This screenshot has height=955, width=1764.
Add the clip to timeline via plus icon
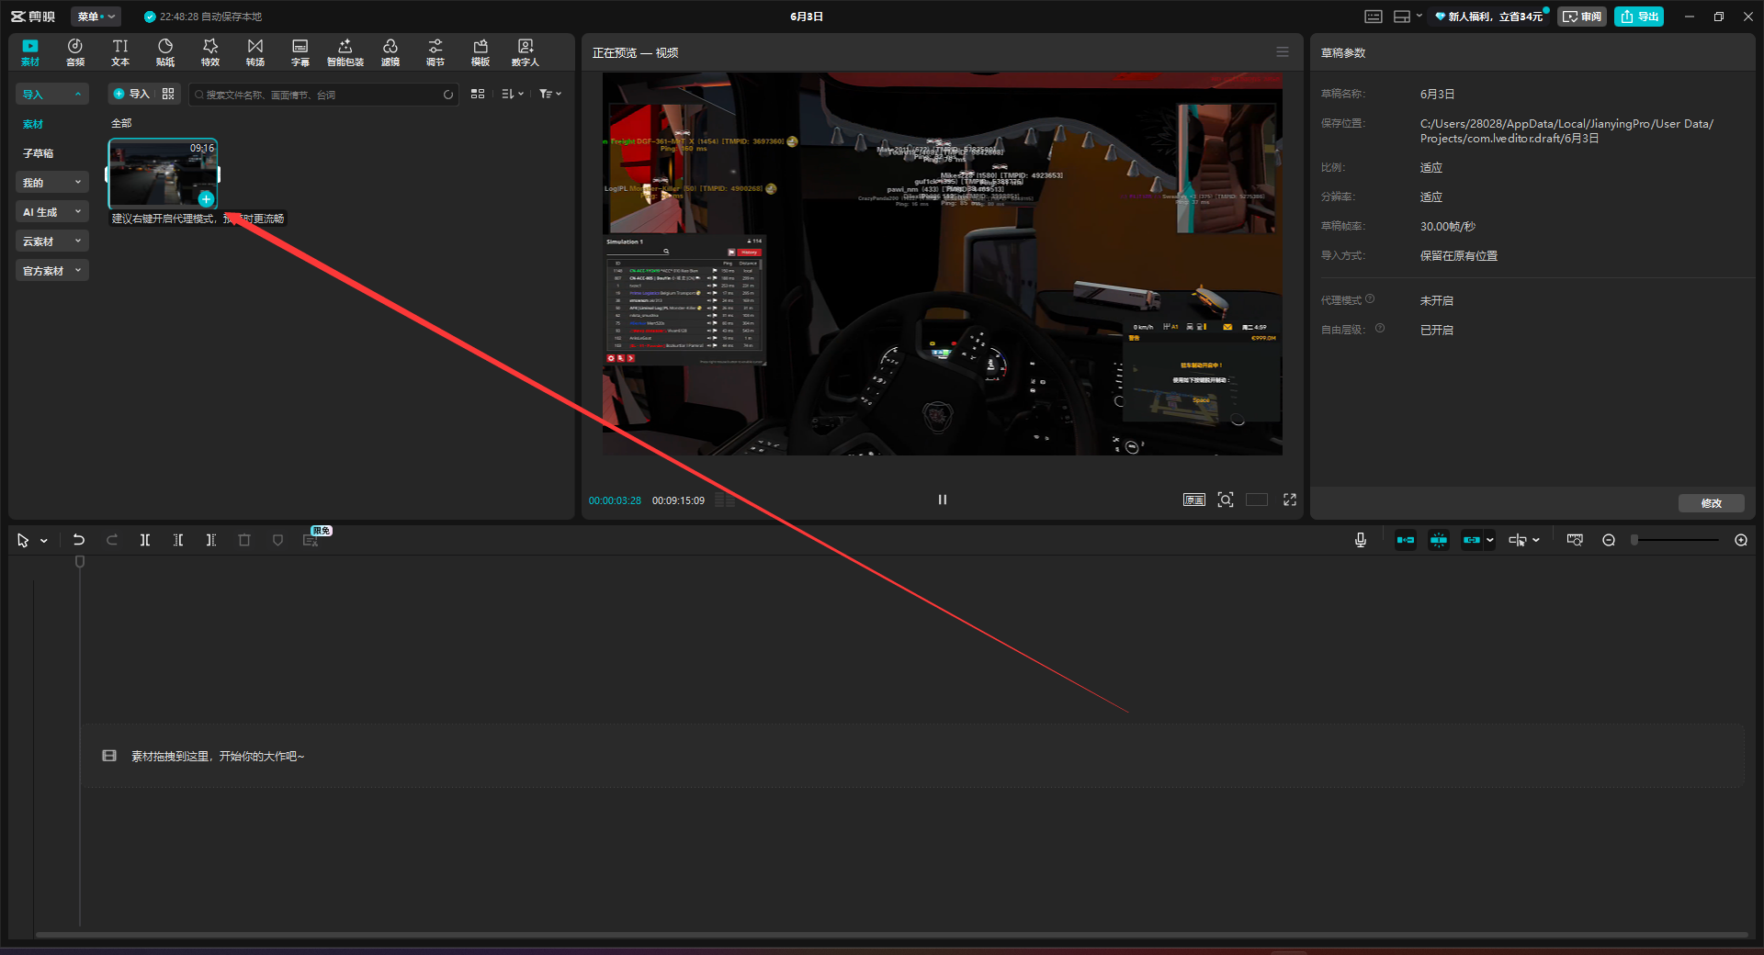206,199
